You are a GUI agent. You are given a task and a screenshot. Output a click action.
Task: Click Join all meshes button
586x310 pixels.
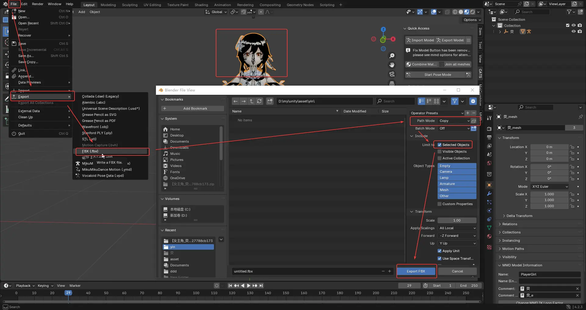point(455,64)
